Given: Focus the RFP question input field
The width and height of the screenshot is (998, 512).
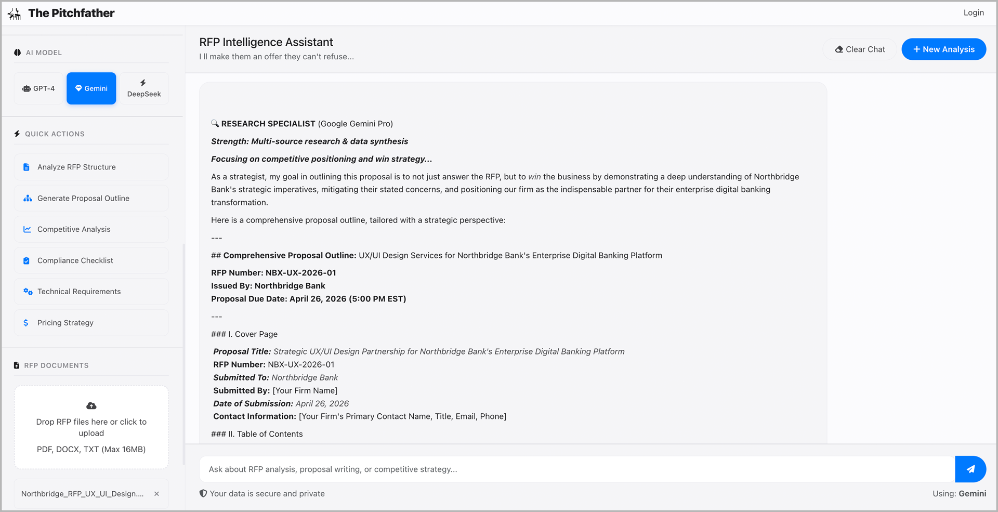Looking at the screenshot, I should (x=576, y=469).
